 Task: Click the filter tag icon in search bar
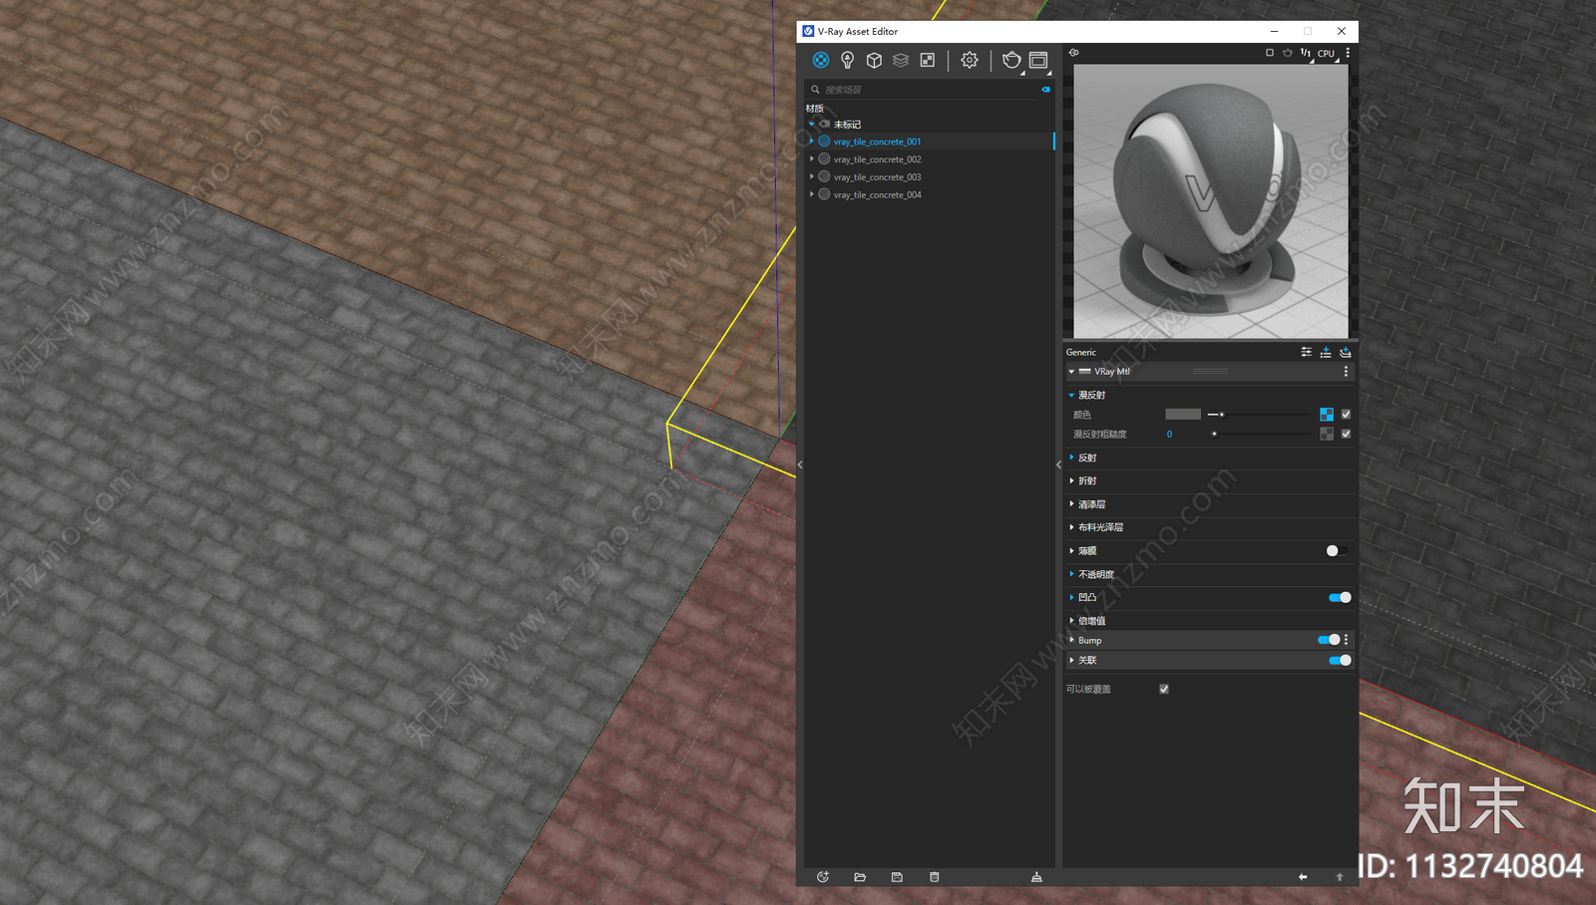[x=1046, y=90]
